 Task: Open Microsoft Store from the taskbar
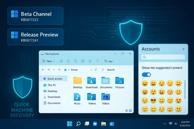pos(112,124)
